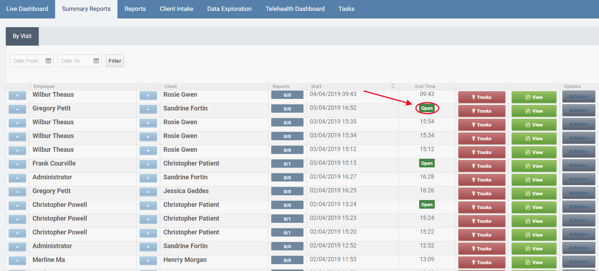Screen dimensions: 599x271
Task: Go to the Client Intake tab
Action: point(176,9)
